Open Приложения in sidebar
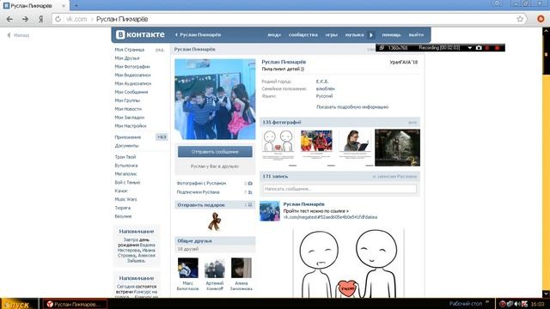Image resolution: width=550 pixels, height=309 pixels. pos(128,137)
